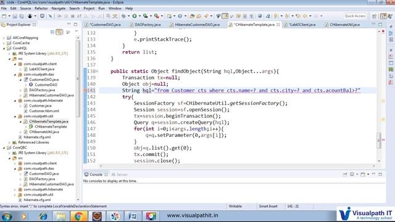Click the Save All toolbar icon
Image resolution: width=395 pixels, height=222 pixels.
click(x=22, y=16)
